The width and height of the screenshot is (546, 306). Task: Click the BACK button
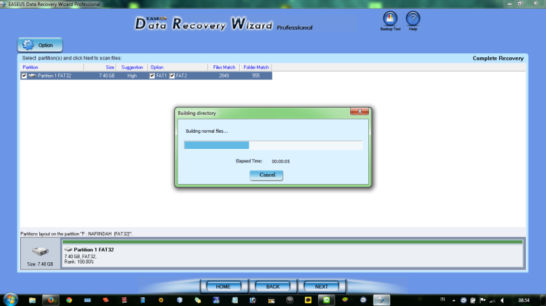pyautogui.click(x=272, y=286)
